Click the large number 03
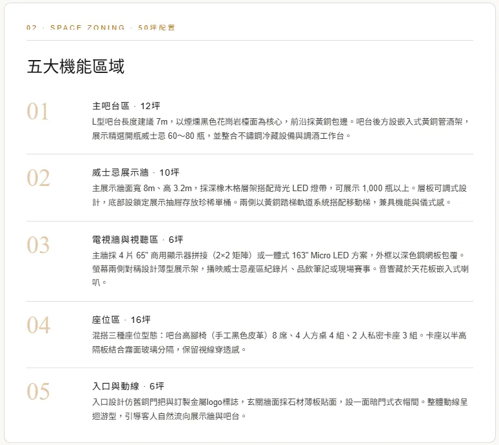This screenshot has height=445, width=499. (38, 245)
